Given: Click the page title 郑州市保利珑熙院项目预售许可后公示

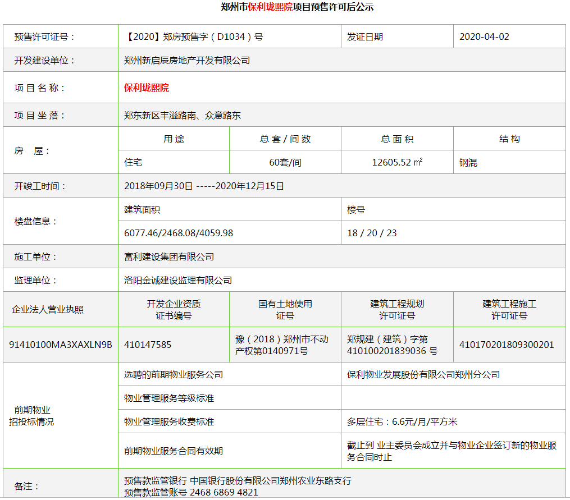Looking at the screenshot, I should coord(297,7).
